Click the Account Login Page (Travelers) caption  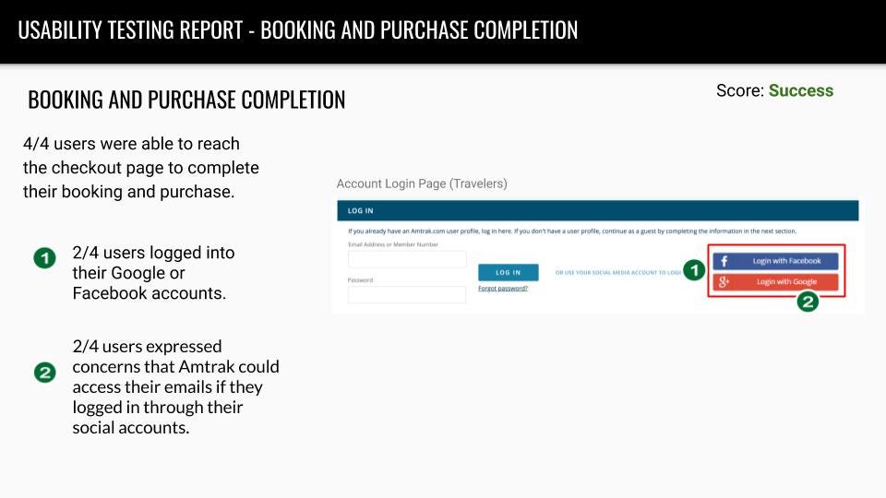click(422, 184)
